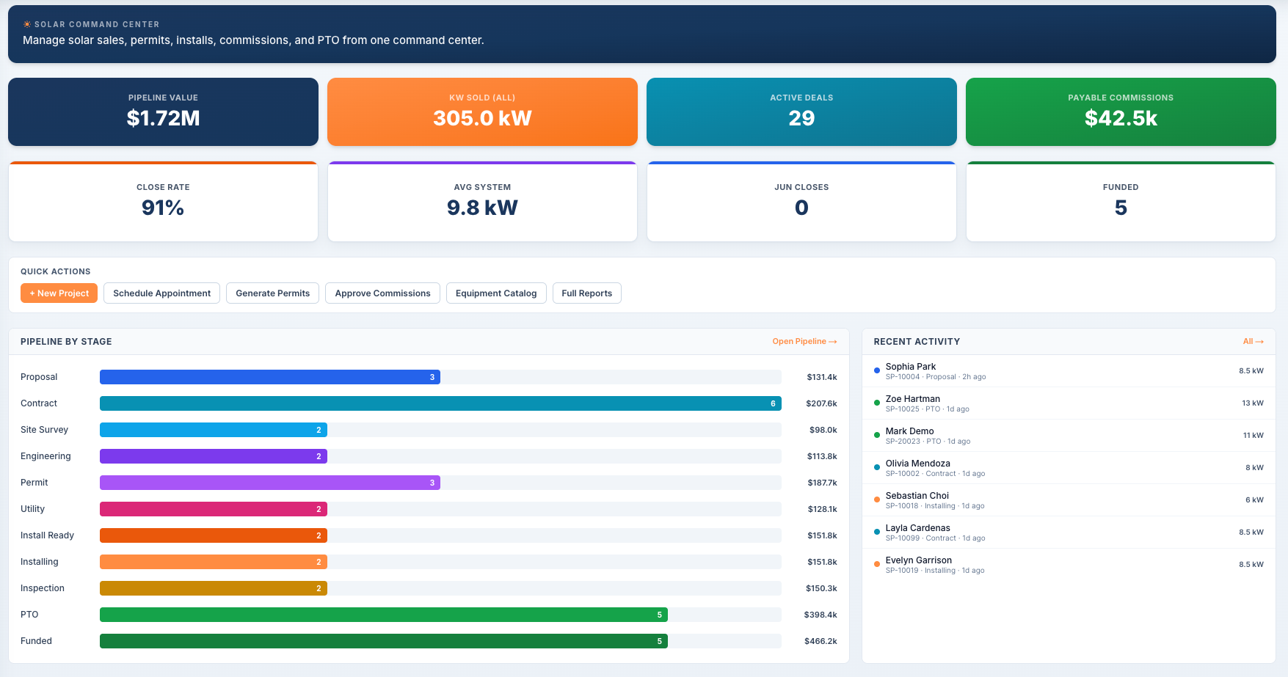Click the green status dot for Mark Demo
This screenshot has height=677, width=1288.
pyautogui.click(x=876, y=435)
